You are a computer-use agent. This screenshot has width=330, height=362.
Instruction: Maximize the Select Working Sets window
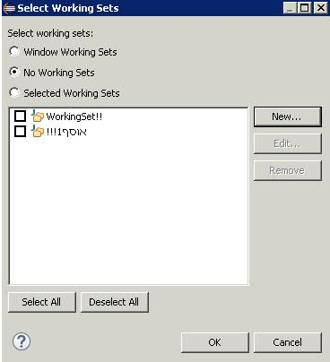305,8
